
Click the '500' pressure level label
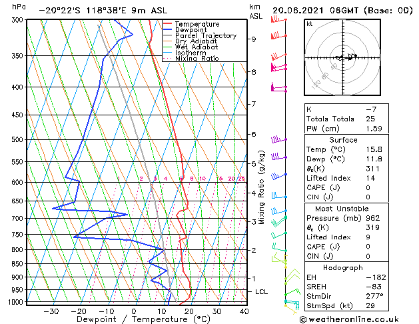[17, 140]
